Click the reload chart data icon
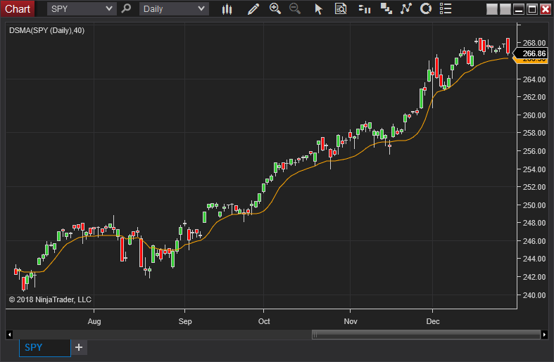 (x=425, y=9)
